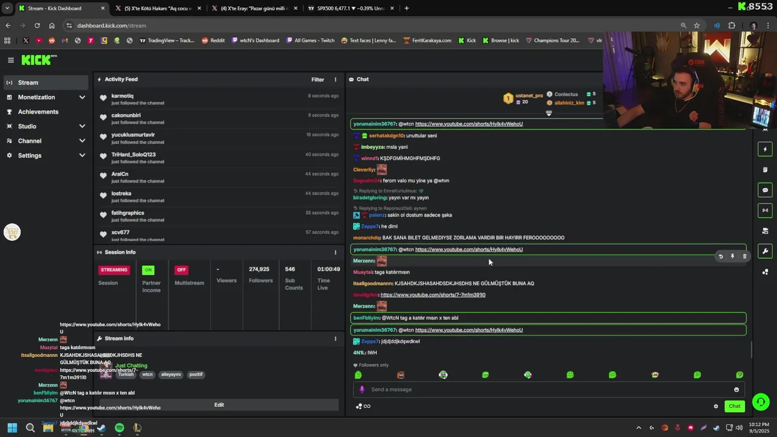Toggle the wrench tools panel icon
The width and height of the screenshot is (777, 437).
click(765, 251)
